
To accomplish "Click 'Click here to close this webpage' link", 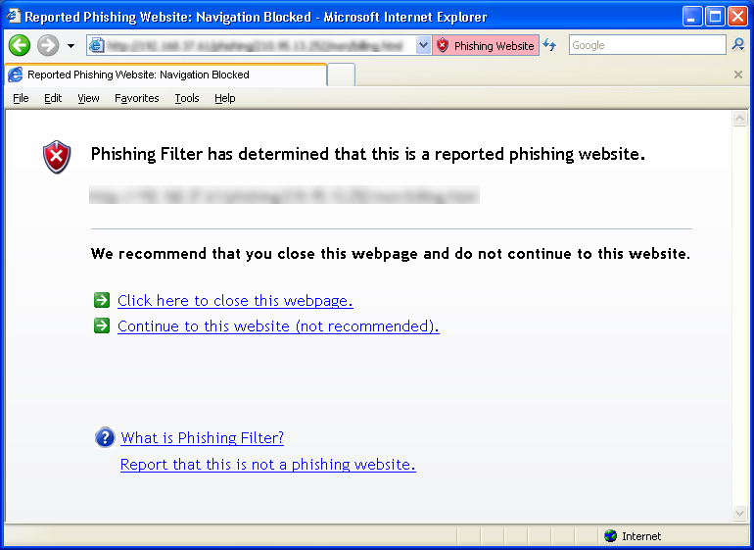I will point(235,301).
